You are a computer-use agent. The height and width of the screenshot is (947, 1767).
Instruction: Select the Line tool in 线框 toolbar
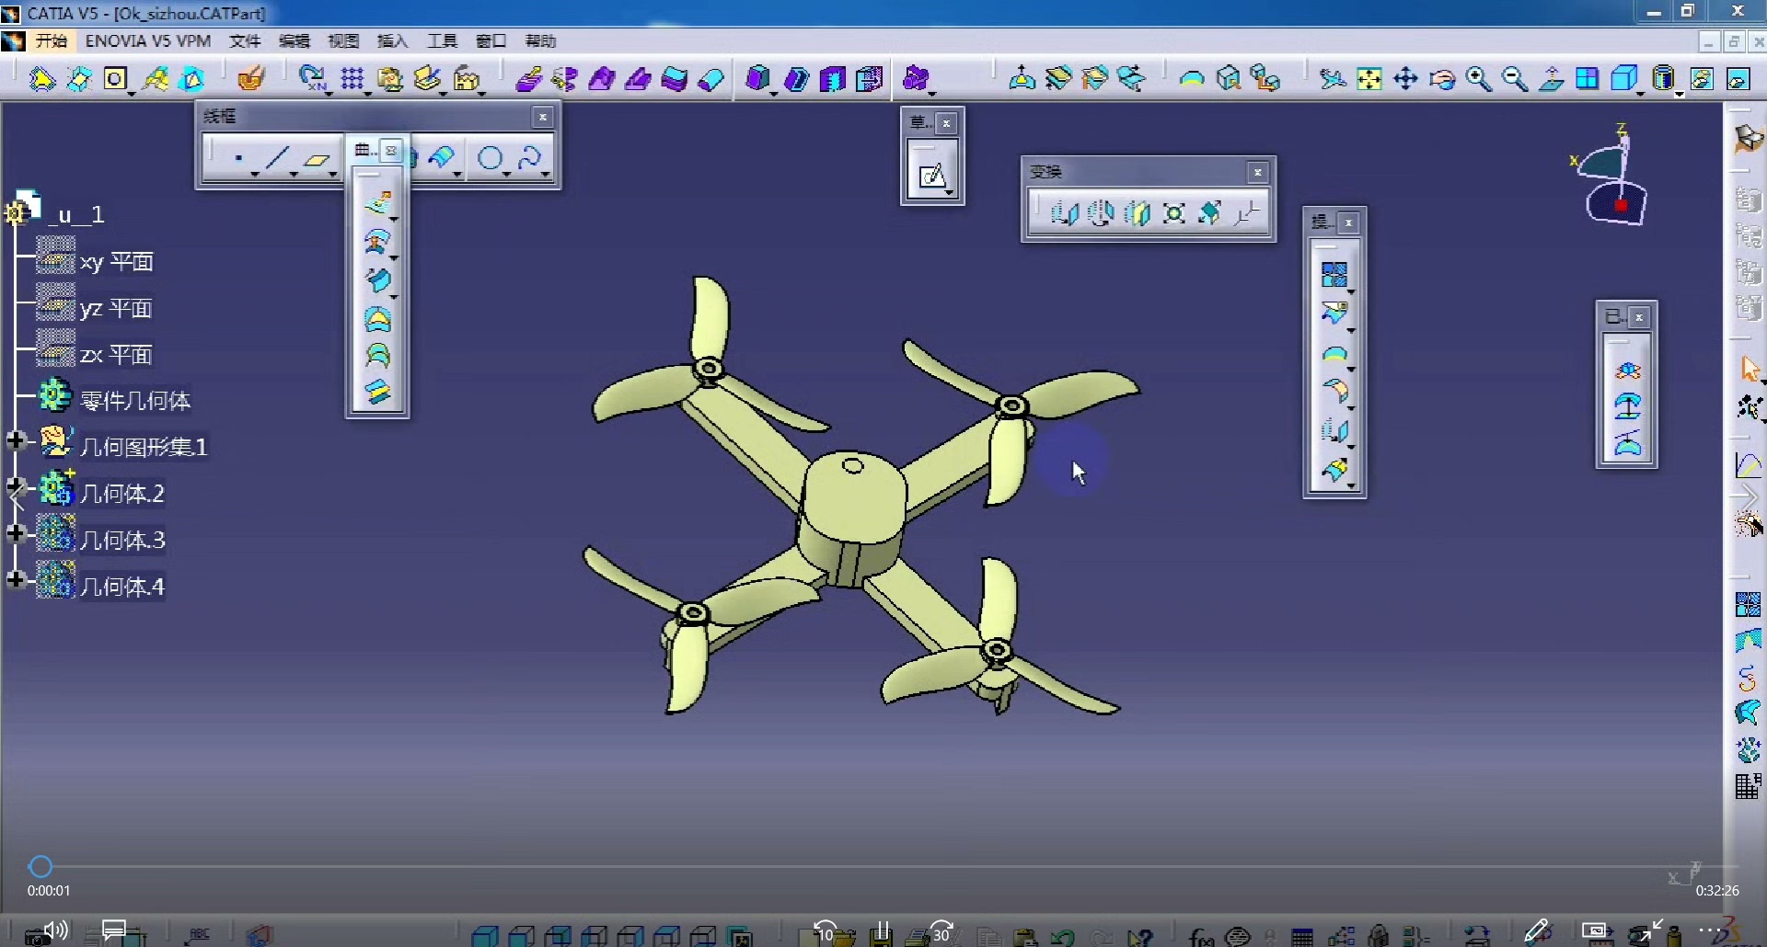click(276, 158)
